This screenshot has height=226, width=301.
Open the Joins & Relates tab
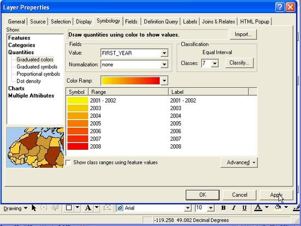click(219, 21)
